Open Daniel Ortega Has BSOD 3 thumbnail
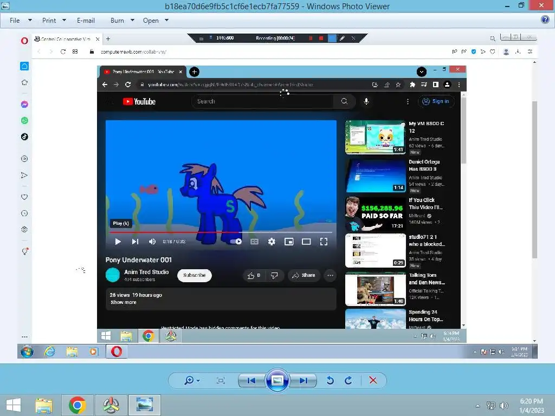The height and width of the screenshot is (416, 555). click(375, 175)
